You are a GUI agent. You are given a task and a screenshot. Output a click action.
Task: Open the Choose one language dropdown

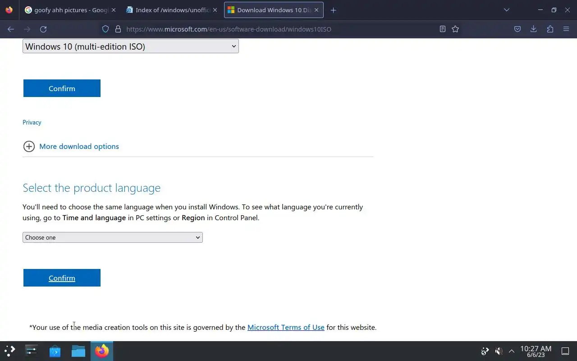click(x=113, y=237)
